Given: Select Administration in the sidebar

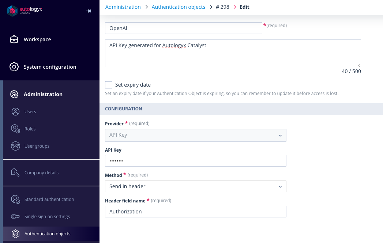Looking at the screenshot, I should tap(43, 94).
